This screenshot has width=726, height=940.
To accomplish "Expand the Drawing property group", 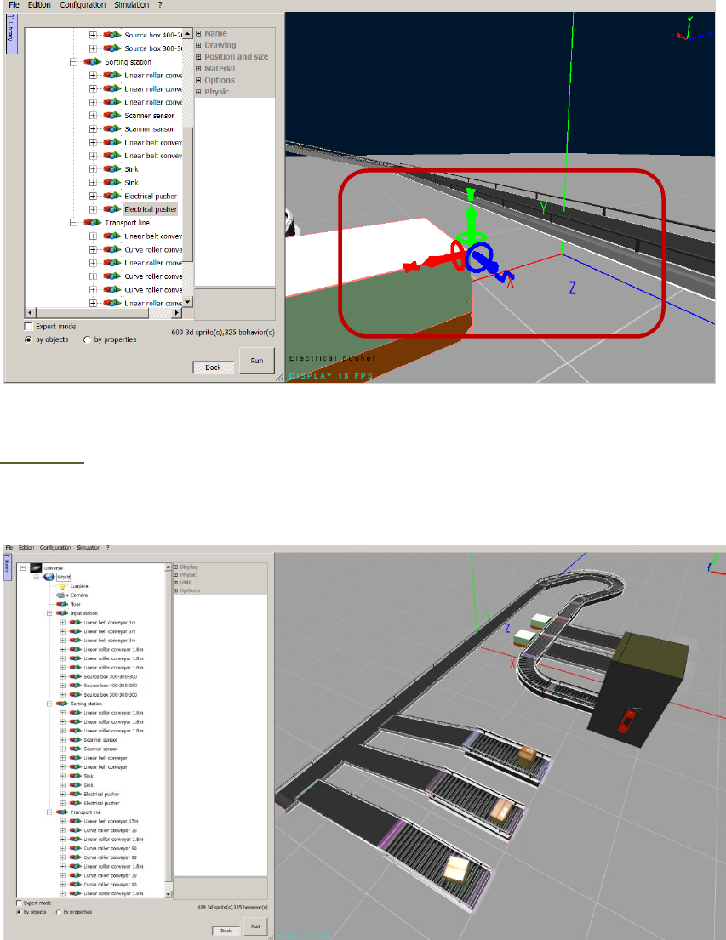I will click(x=198, y=45).
